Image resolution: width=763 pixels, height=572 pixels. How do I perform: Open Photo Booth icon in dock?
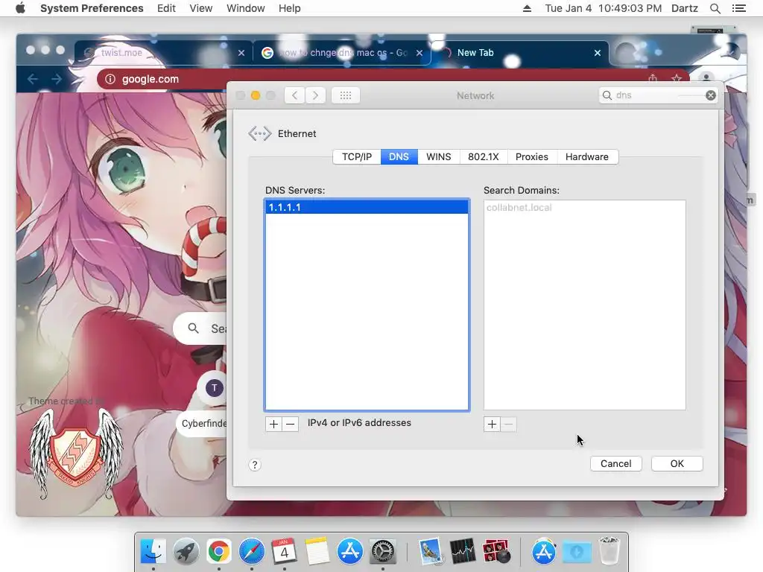pyautogui.click(x=496, y=552)
